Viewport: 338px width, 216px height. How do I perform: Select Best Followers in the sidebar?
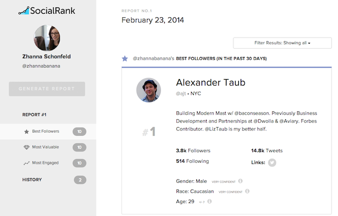(x=45, y=132)
